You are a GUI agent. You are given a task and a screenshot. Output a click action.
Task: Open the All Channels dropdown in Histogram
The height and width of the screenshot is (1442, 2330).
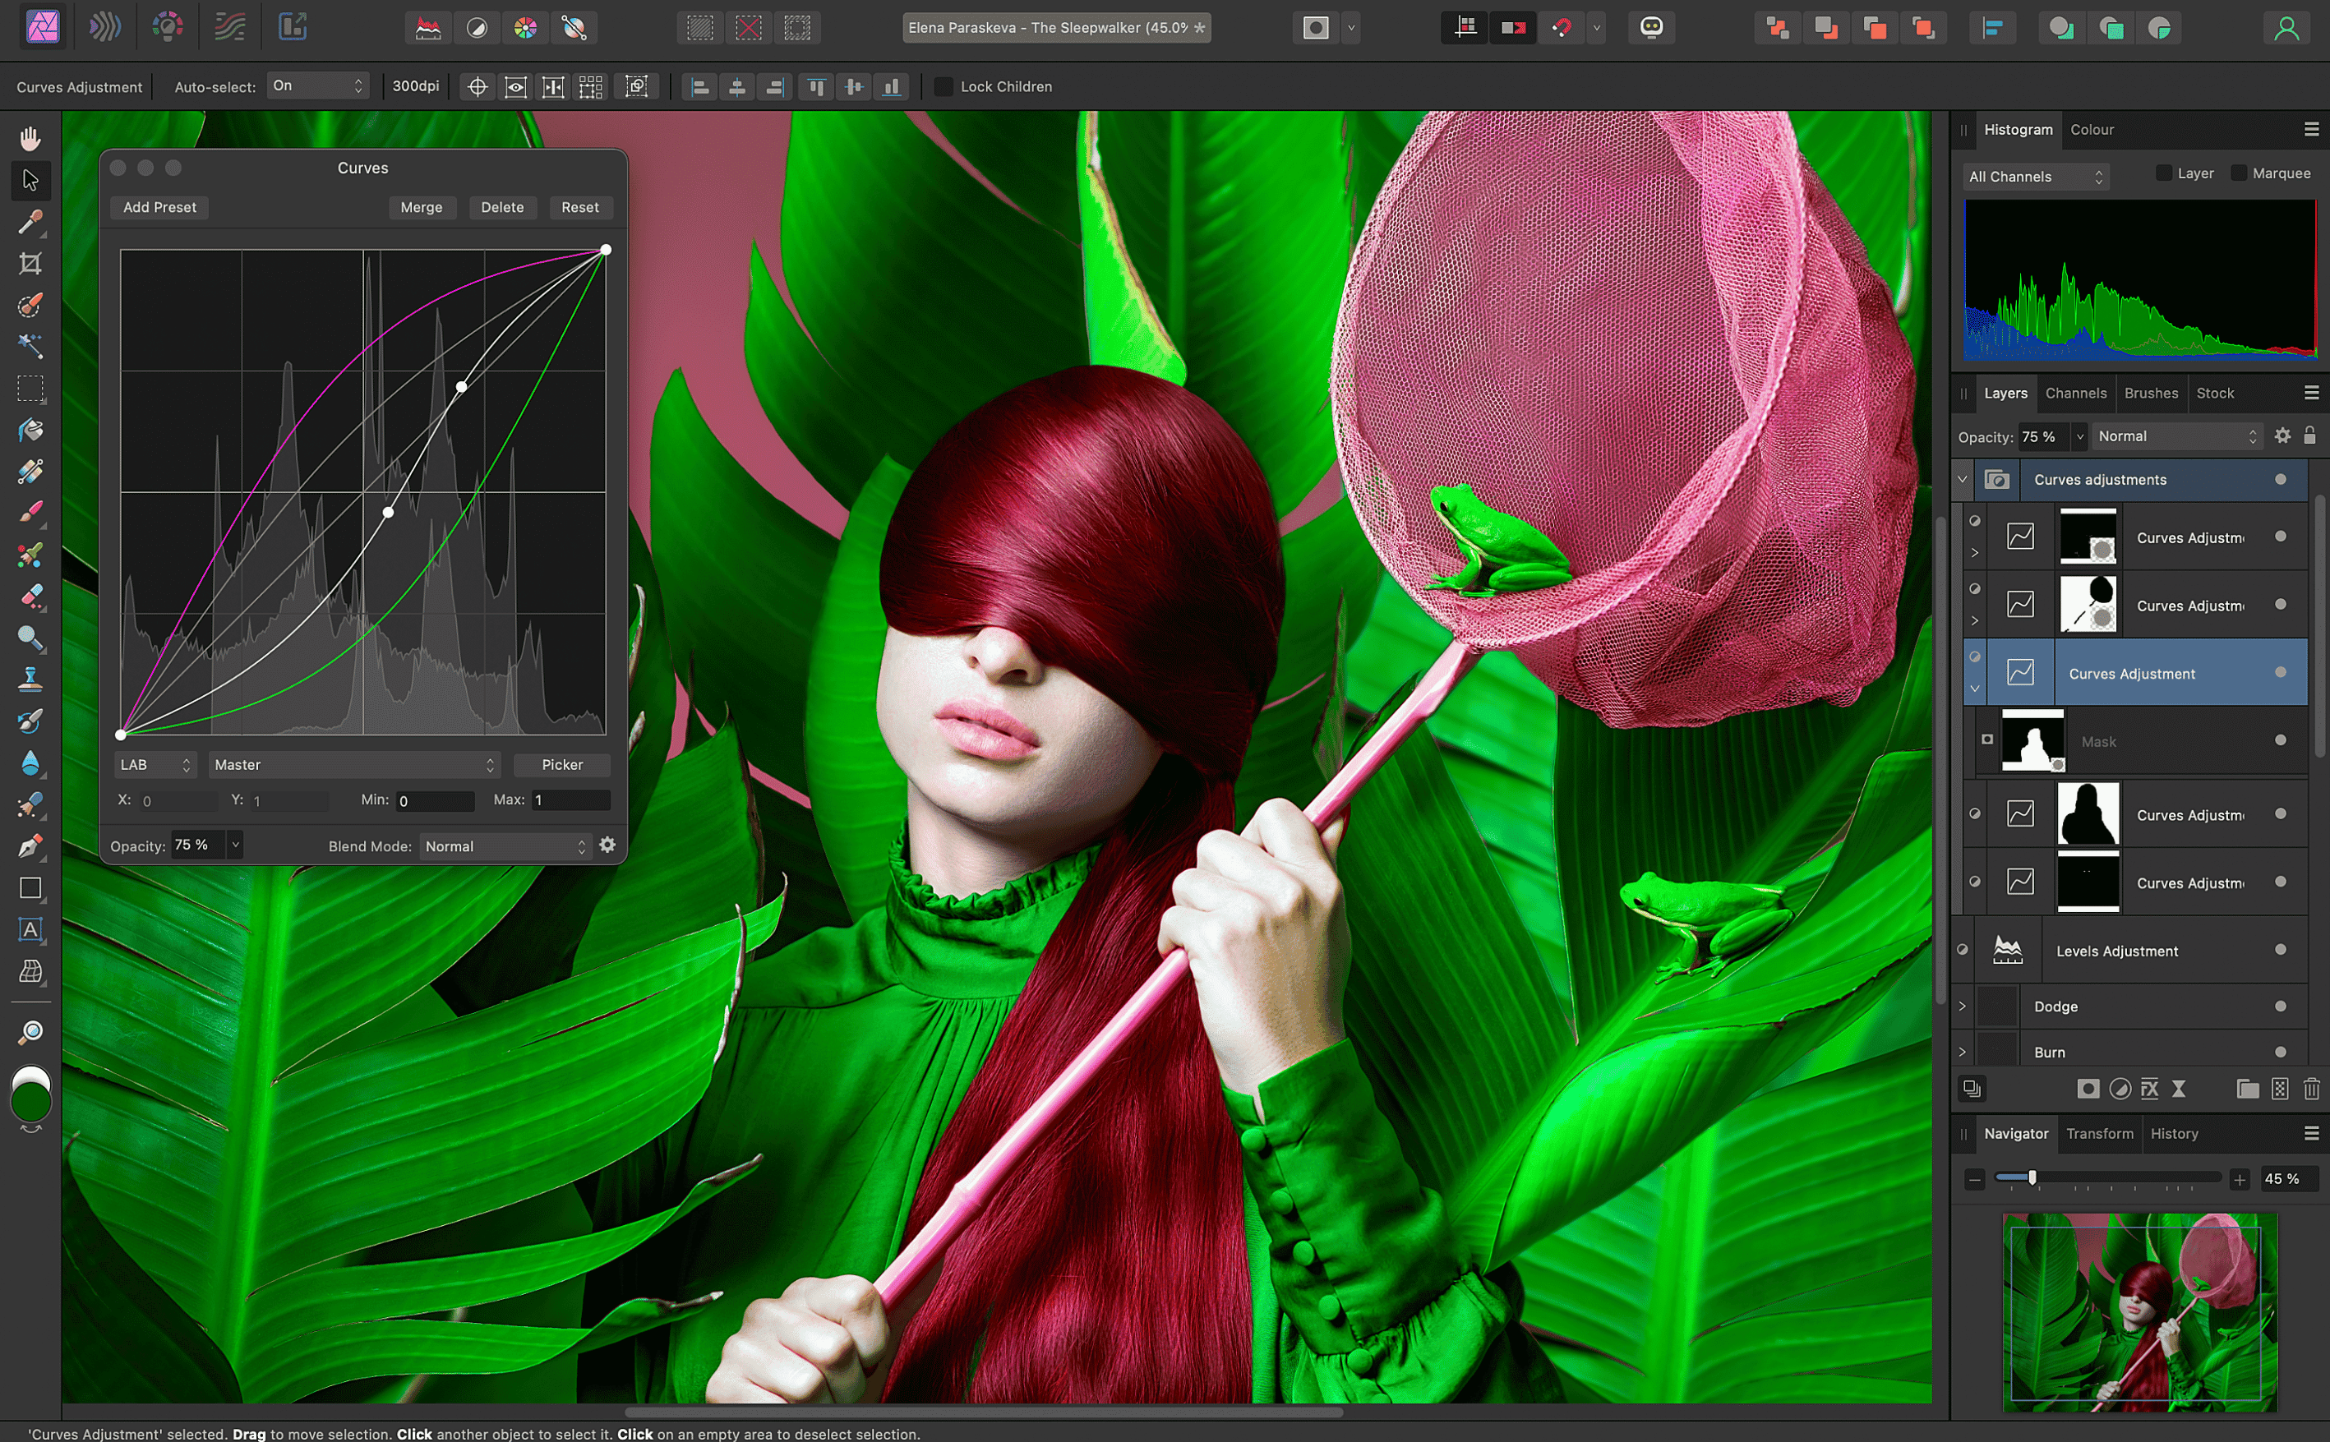coord(2034,177)
